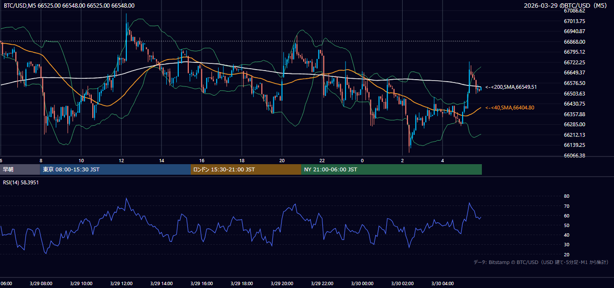This screenshot has width=614, height=288.
Task: Click price axis value 66139.25
Action: click(x=575, y=145)
